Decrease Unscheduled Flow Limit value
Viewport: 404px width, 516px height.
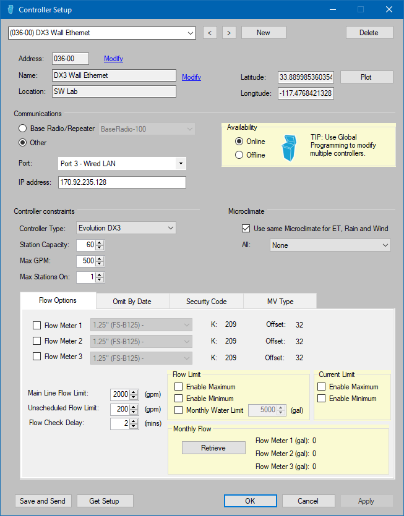click(134, 412)
